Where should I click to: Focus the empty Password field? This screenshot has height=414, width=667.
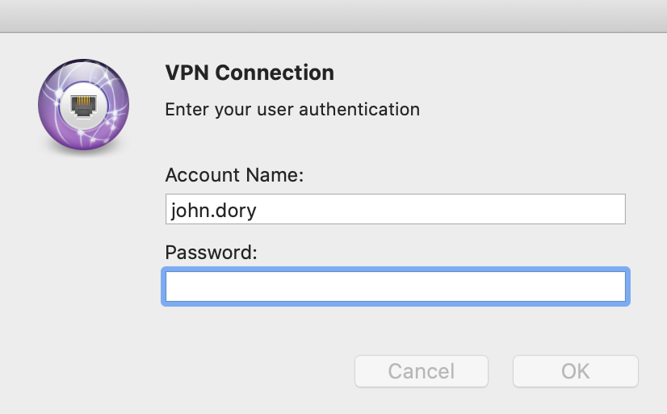tap(396, 286)
